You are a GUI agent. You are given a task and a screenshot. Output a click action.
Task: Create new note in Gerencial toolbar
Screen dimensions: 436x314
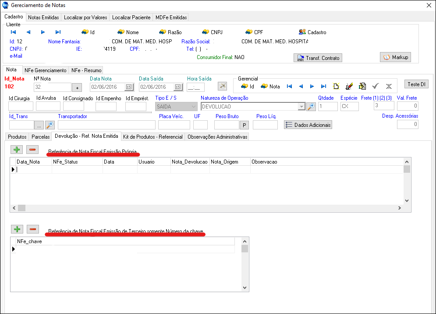(x=336, y=86)
